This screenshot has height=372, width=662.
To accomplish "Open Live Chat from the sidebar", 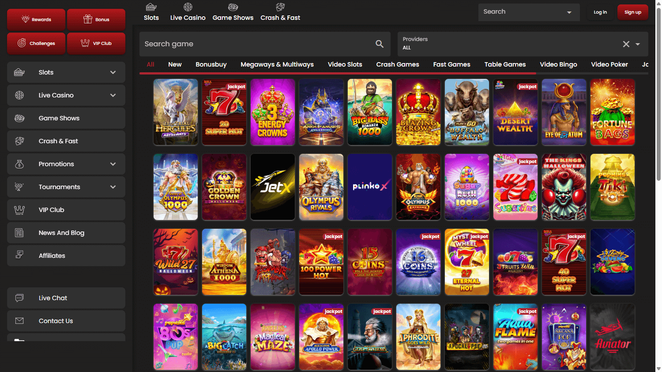I will click(19, 298).
